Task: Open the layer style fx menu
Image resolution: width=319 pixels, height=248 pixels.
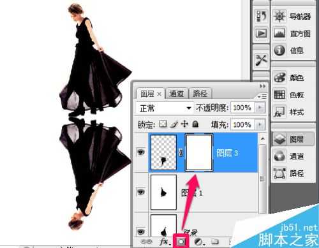Action: point(165,242)
